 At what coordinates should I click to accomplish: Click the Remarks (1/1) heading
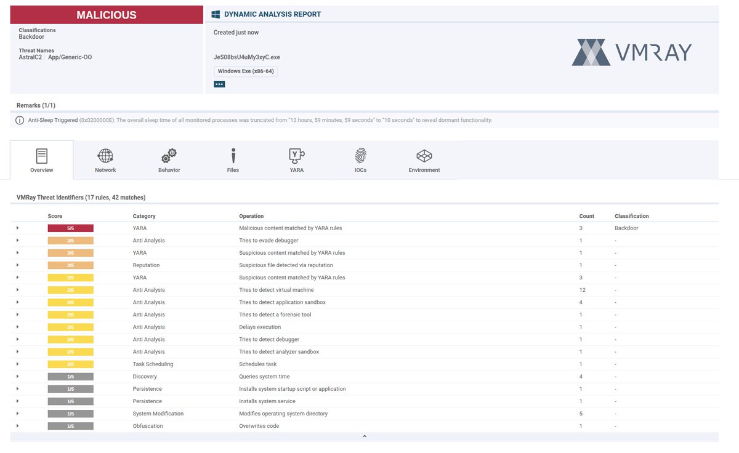coord(36,105)
